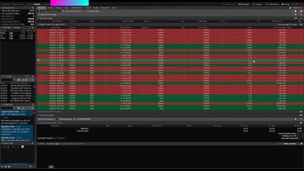Open Support headset icon
The image size is (304, 171).
coord(254,4)
